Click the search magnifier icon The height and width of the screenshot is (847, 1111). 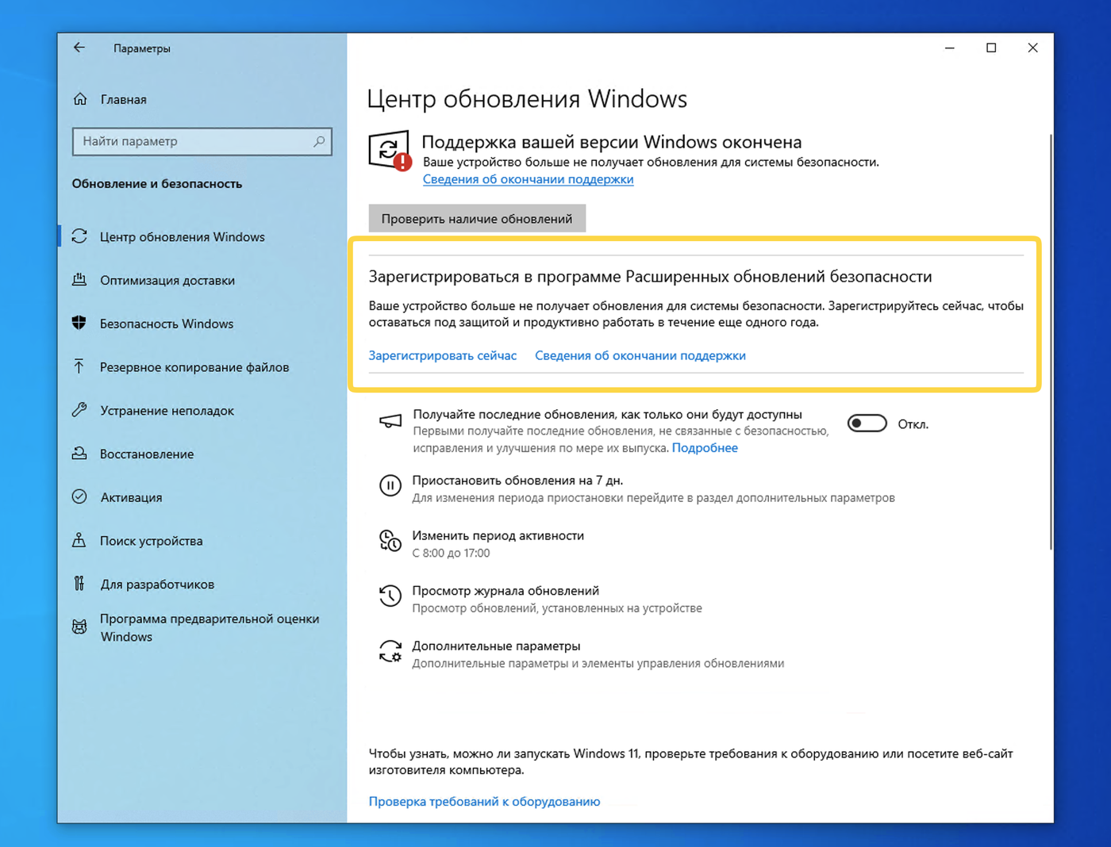click(319, 141)
